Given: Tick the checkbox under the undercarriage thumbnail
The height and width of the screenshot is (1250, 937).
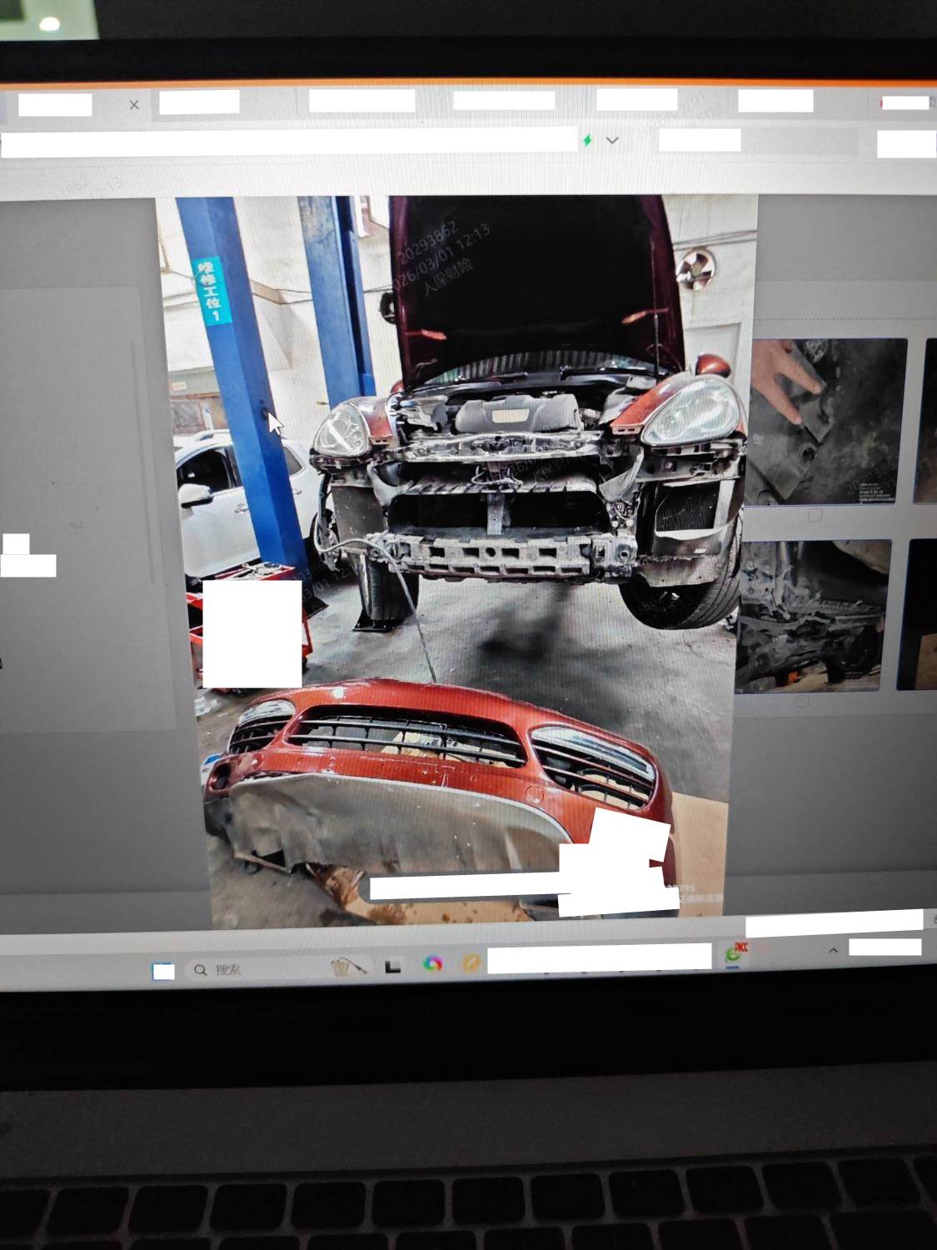Looking at the screenshot, I should click(801, 702).
